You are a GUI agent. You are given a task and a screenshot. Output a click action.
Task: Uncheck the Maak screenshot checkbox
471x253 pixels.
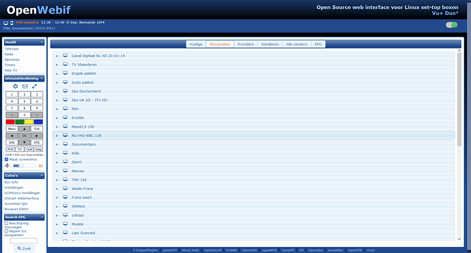[x=6, y=159]
